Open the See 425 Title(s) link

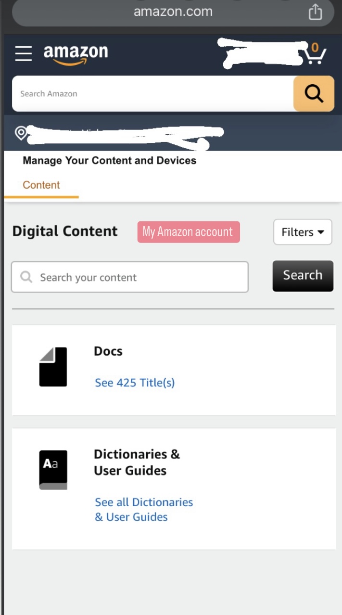(135, 383)
